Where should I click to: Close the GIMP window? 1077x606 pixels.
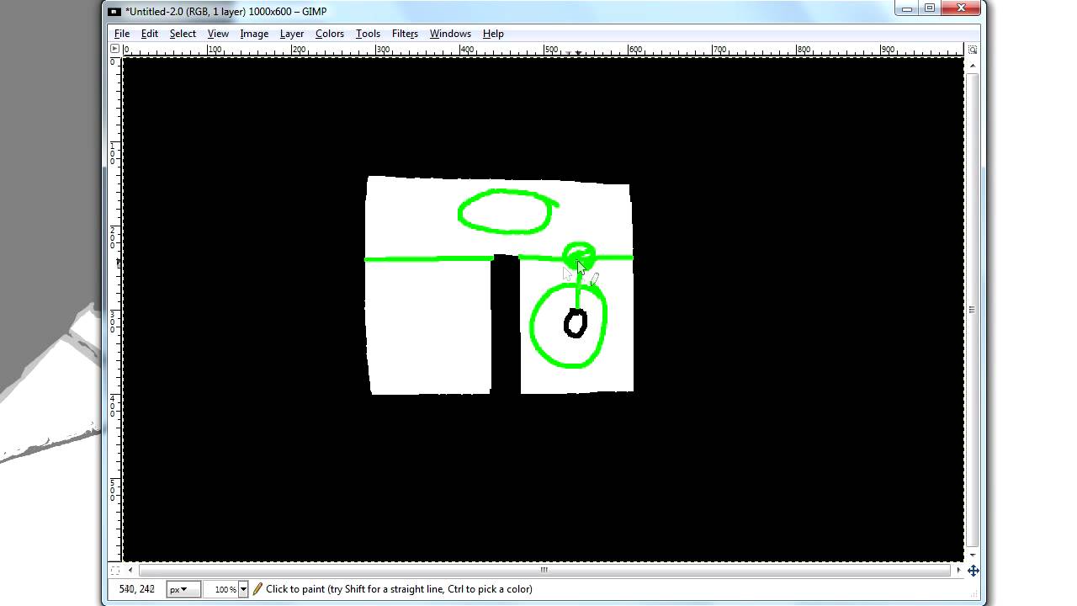[961, 8]
